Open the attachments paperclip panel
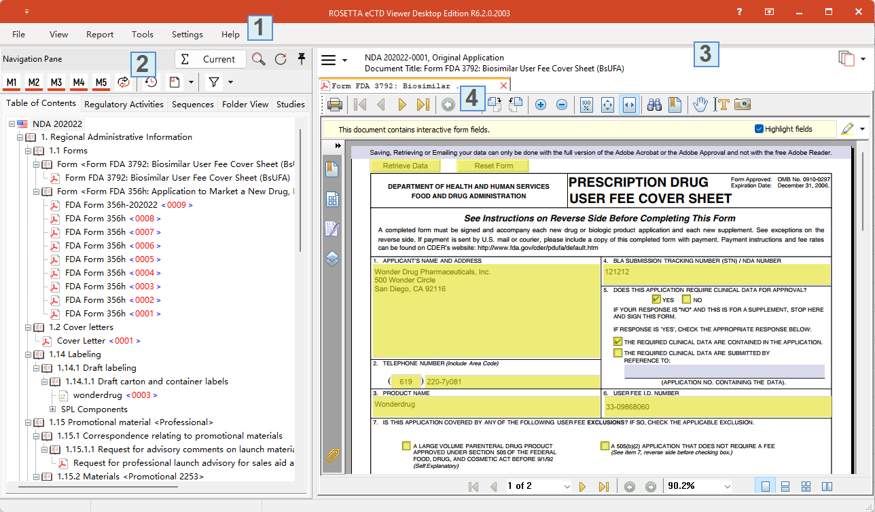 332,455
